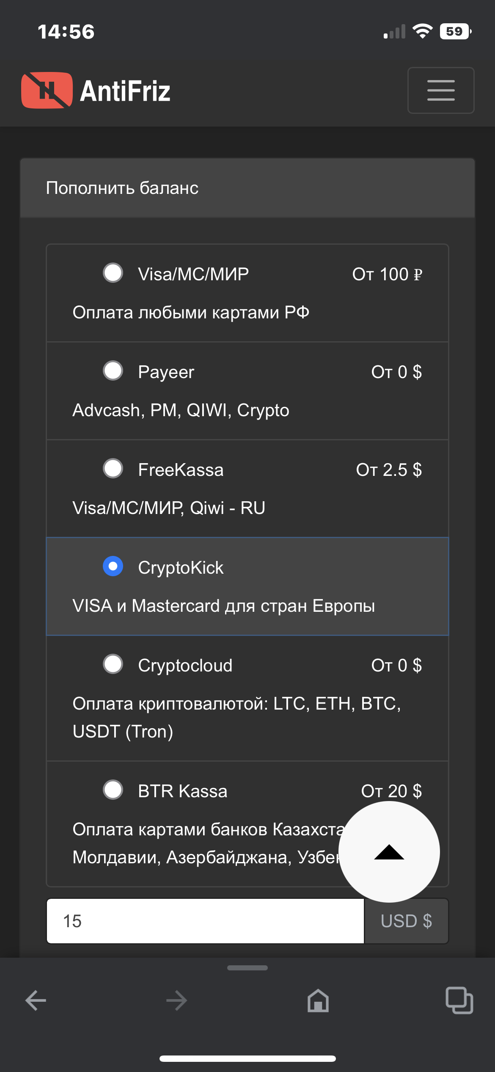The height and width of the screenshot is (1072, 495).
Task: Go forward with browser forward arrow
Action: pos(177,1001)
